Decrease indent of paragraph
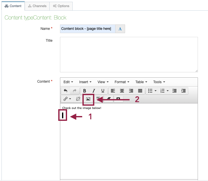The image size is (208, 181). point(174,91)
